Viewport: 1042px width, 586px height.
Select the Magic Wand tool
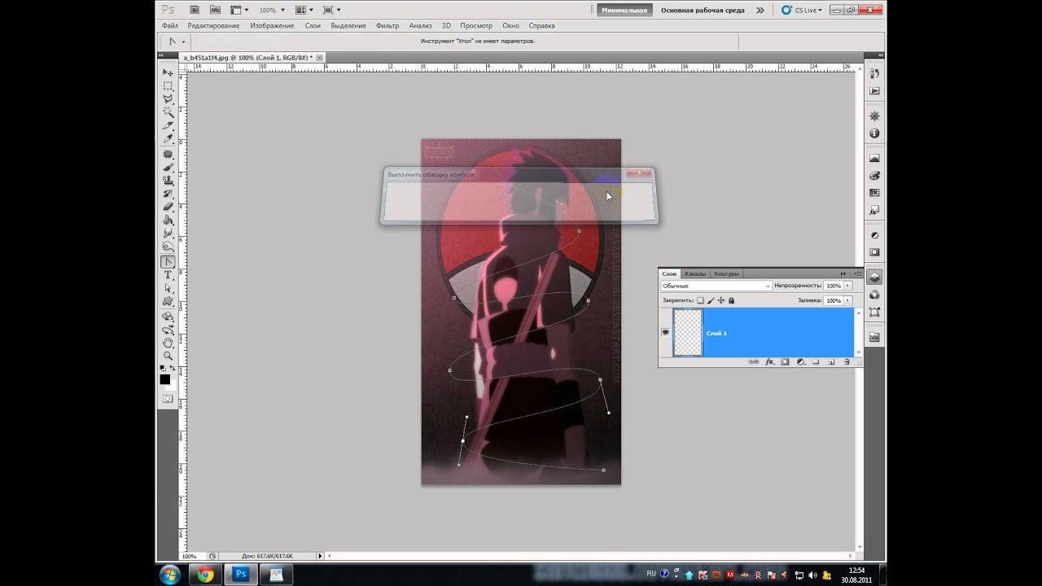[x=168, y=113]
